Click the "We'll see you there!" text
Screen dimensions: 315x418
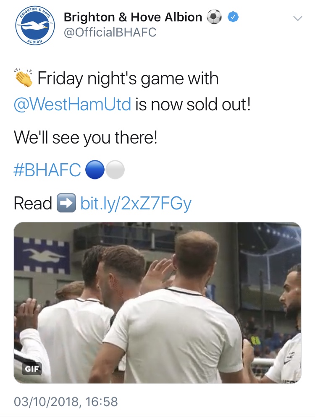click(x=86, y=138)
